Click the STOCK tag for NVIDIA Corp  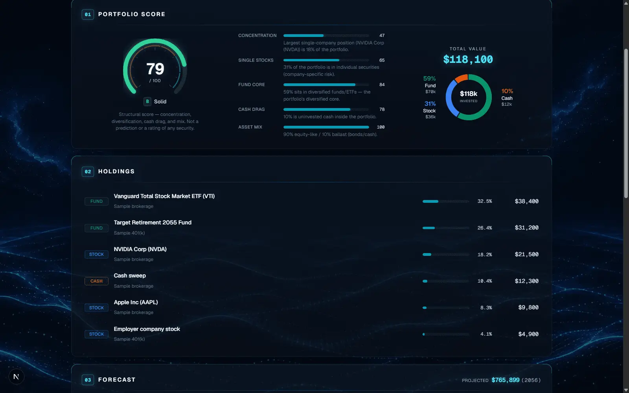point(96,254)
